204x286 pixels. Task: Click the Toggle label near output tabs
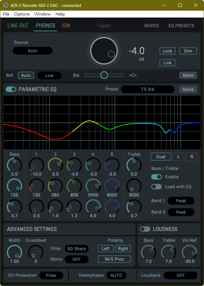(103, 25)
